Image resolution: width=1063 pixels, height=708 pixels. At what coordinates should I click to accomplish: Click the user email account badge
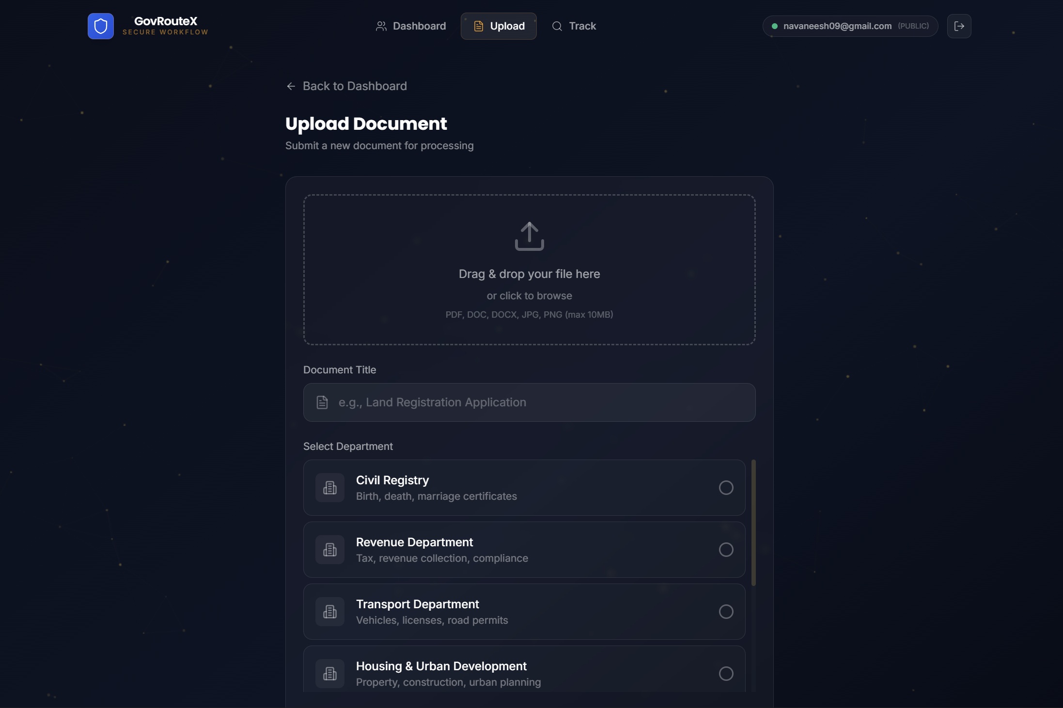(850, 26)
